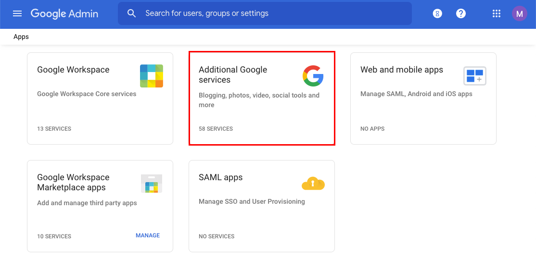536x271 pixels.
Task: Open the account avatar M
Action: pos(519,13)
